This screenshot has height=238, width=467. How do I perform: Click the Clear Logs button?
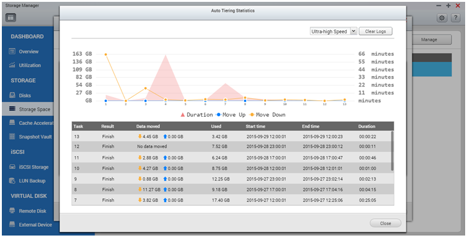(x=375, y=31)
